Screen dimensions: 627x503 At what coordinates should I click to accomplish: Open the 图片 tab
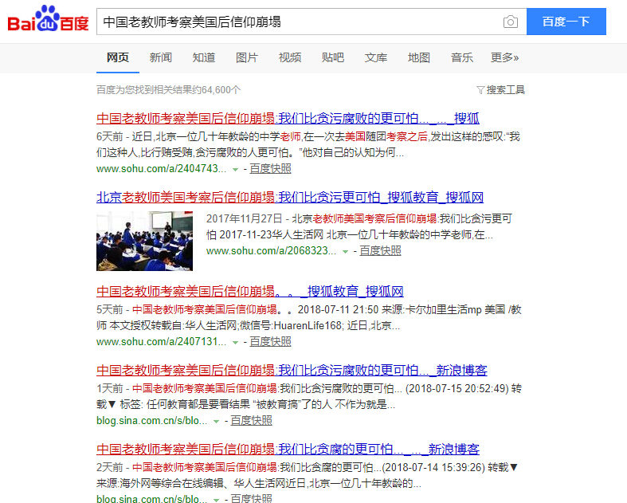pos(247,57)
